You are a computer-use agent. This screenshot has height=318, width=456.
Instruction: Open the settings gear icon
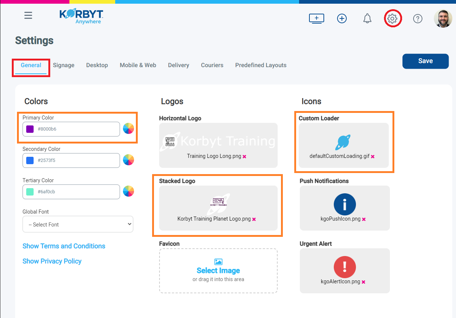click(x=392, y=18)
